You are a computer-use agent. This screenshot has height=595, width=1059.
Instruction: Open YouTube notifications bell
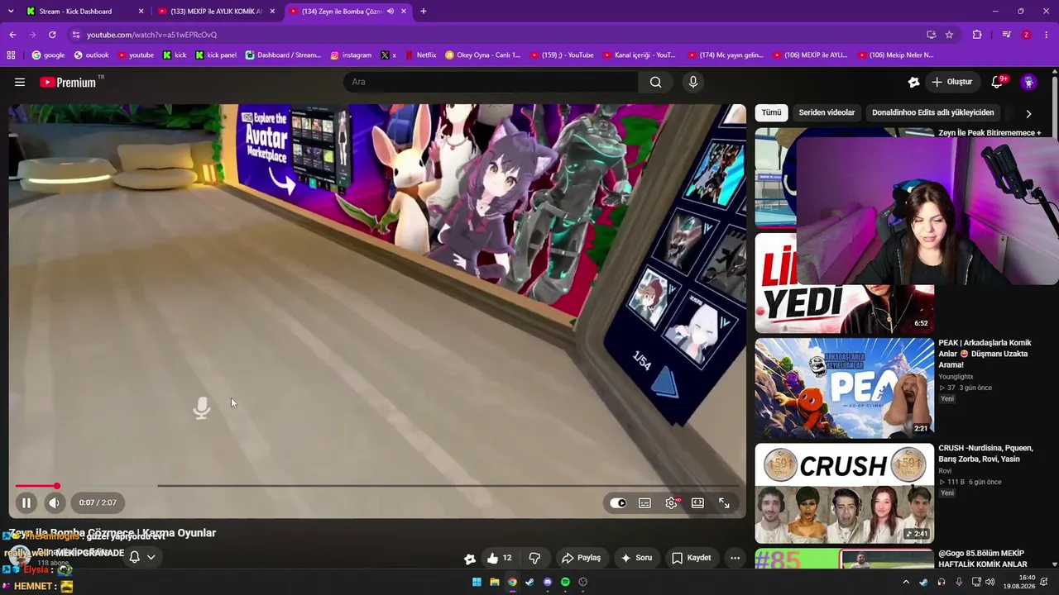coord(997,82)
